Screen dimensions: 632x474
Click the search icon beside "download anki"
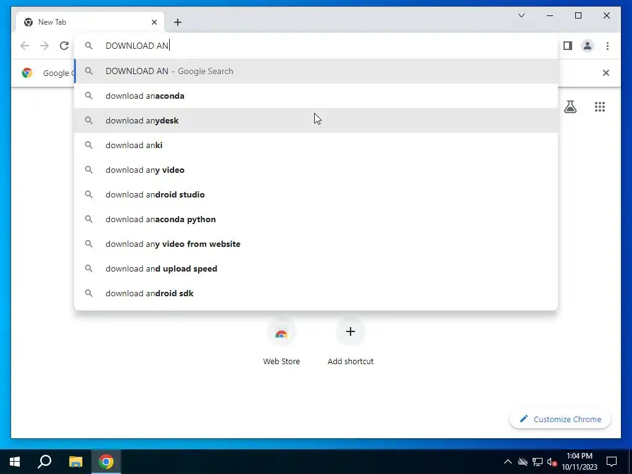tap(89, 145)
